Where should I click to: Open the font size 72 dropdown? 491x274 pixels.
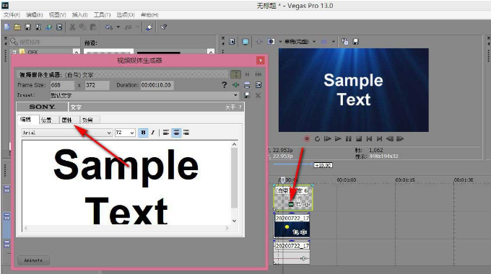(x=125, y=133)
